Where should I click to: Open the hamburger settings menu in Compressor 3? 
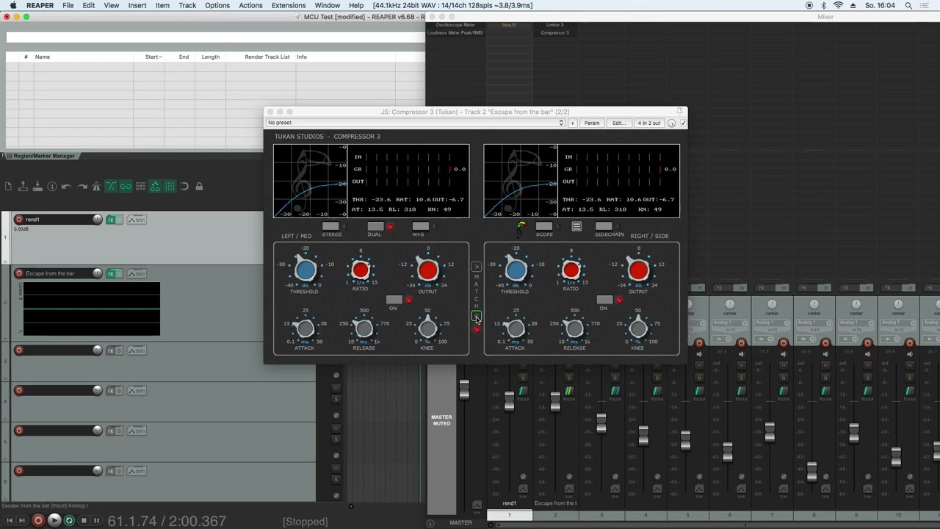pos(576,227)
